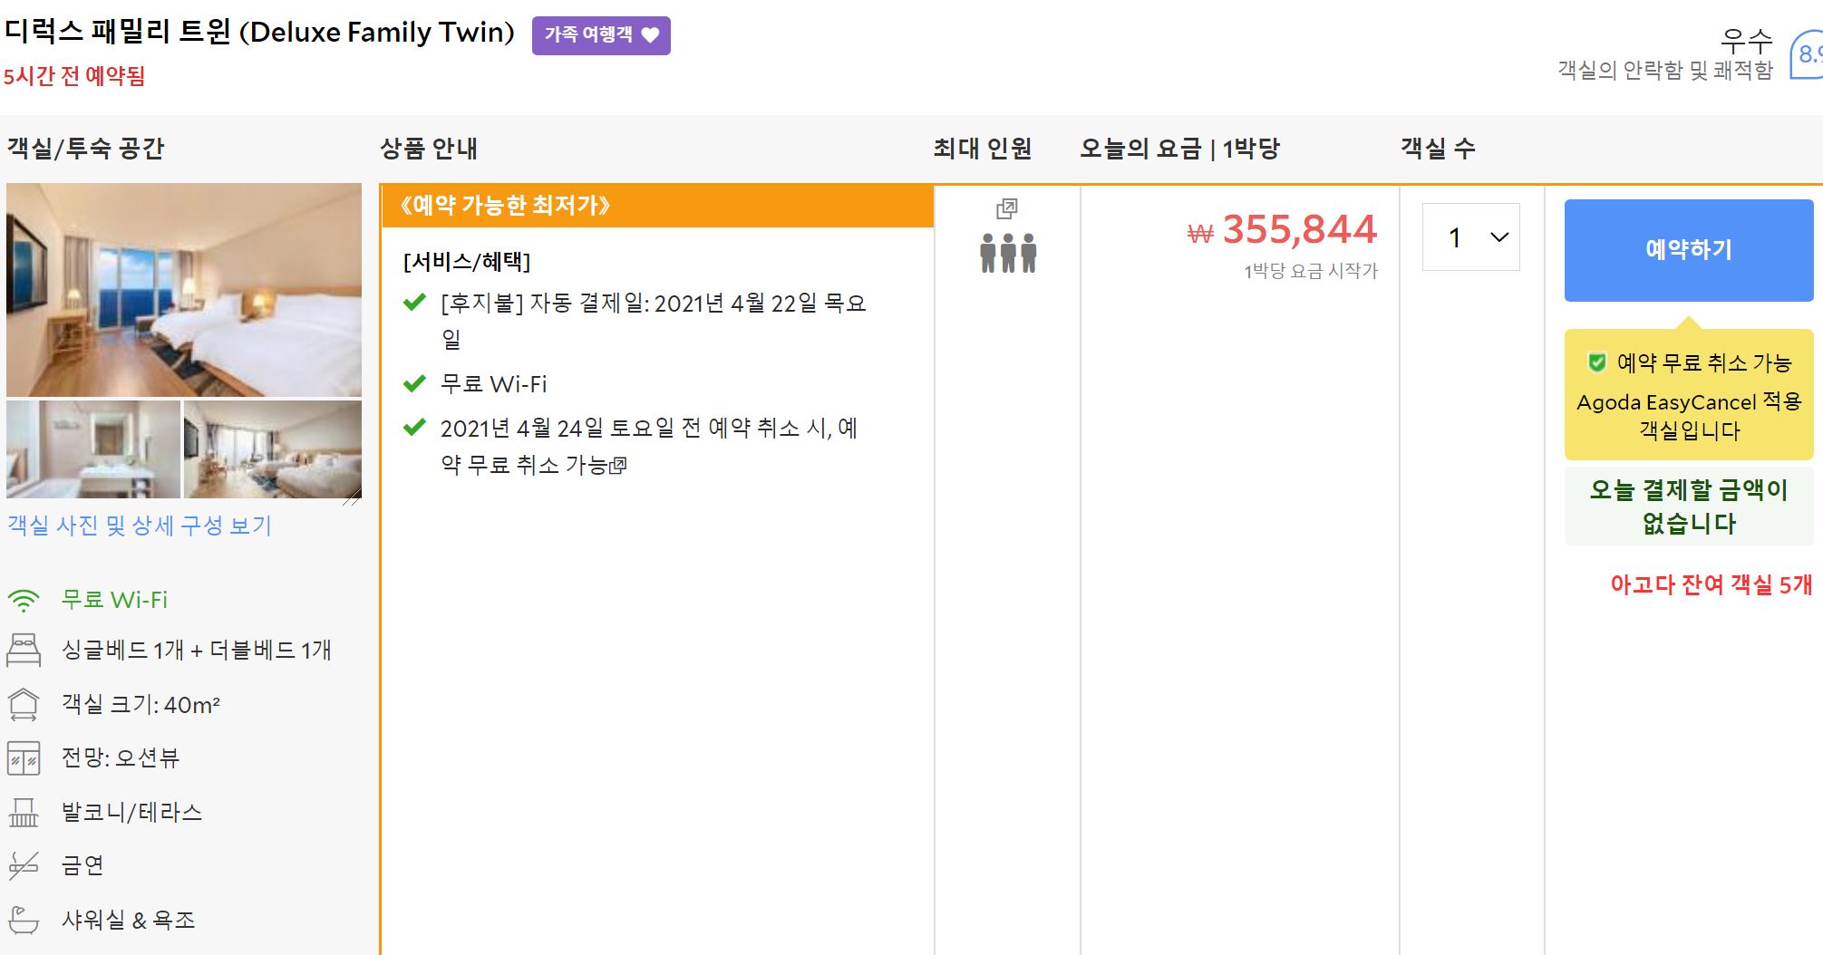
Task: Click the green shield EasyCancel icon
Action: (1597, 362)
